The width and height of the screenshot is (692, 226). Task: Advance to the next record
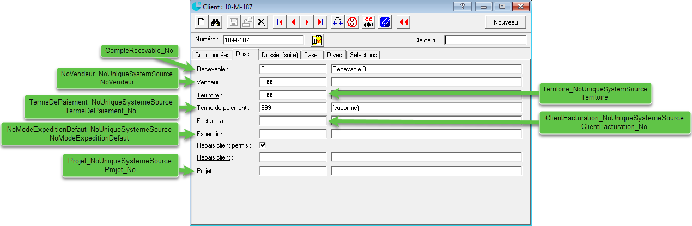[307, 22]
